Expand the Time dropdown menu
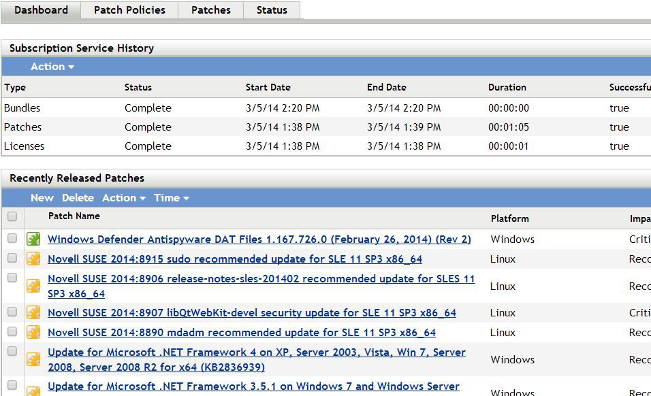 point(172,198)
